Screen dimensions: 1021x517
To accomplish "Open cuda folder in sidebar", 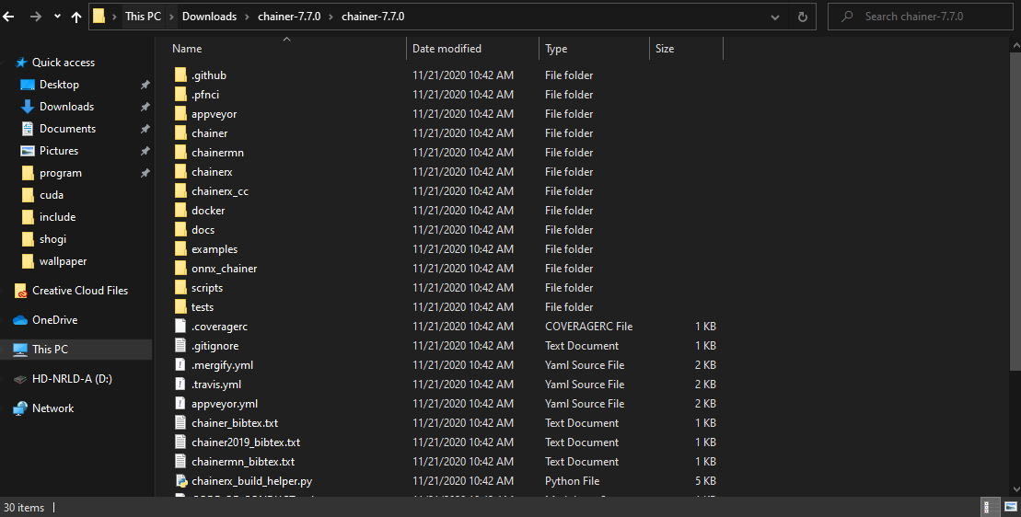I will click(51, 195).
